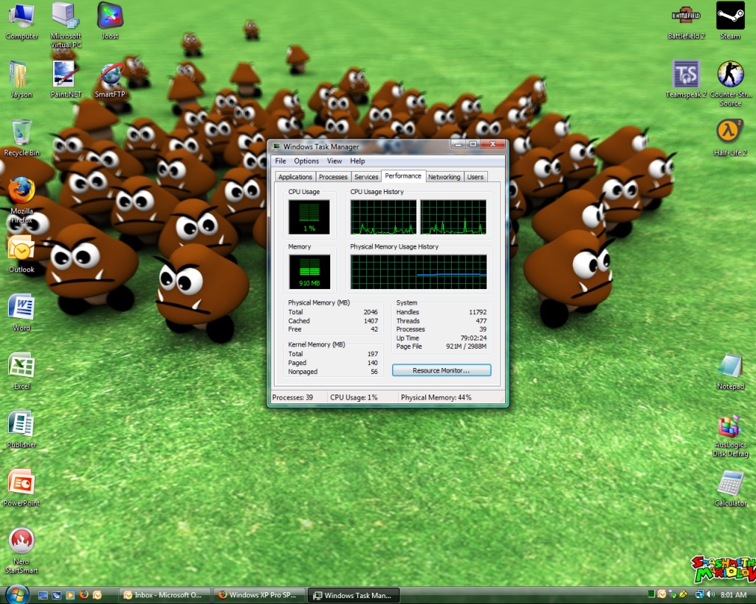Click the Safely Remove Hardware tray icon
Image resolution: width=756 pixels, height=604 pixels.
[x=673, y=594]
